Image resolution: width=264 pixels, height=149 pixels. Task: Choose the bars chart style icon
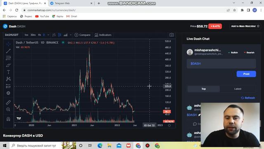point(54,35)
